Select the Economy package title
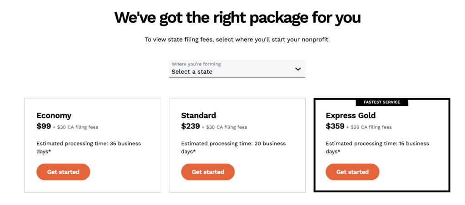 point(54,115)
